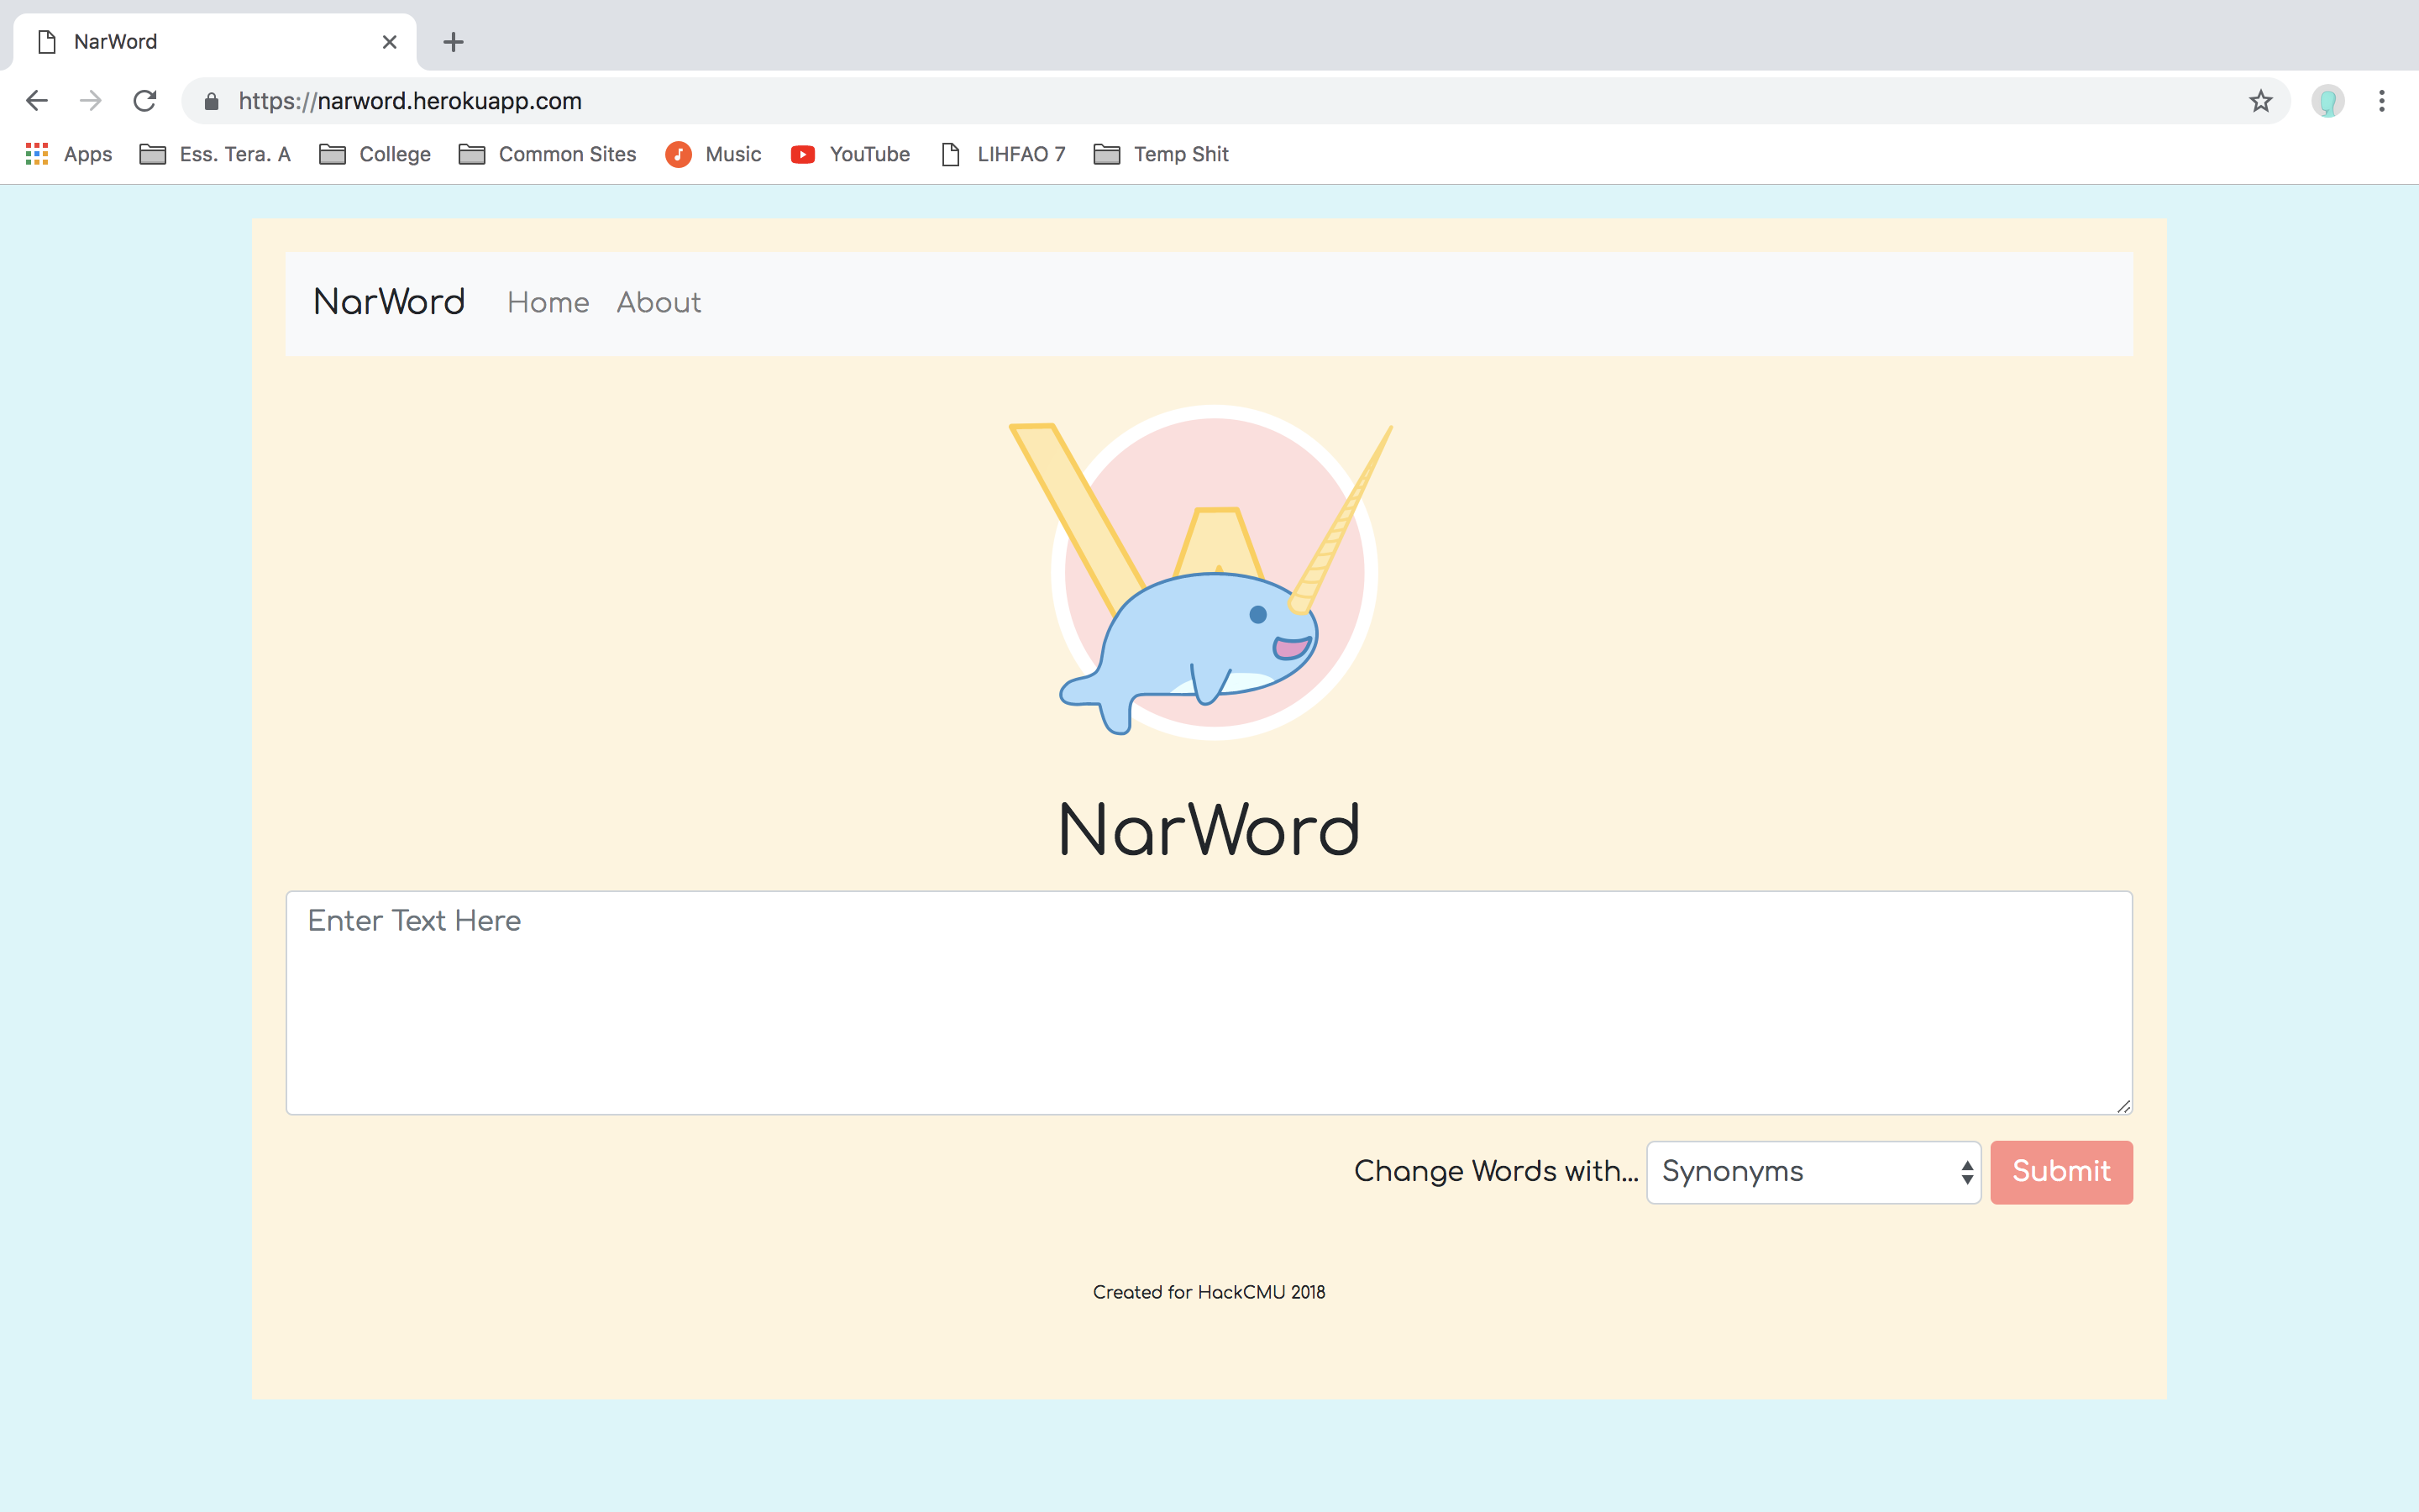Bookmark this page with star icon

point(2260,101)
